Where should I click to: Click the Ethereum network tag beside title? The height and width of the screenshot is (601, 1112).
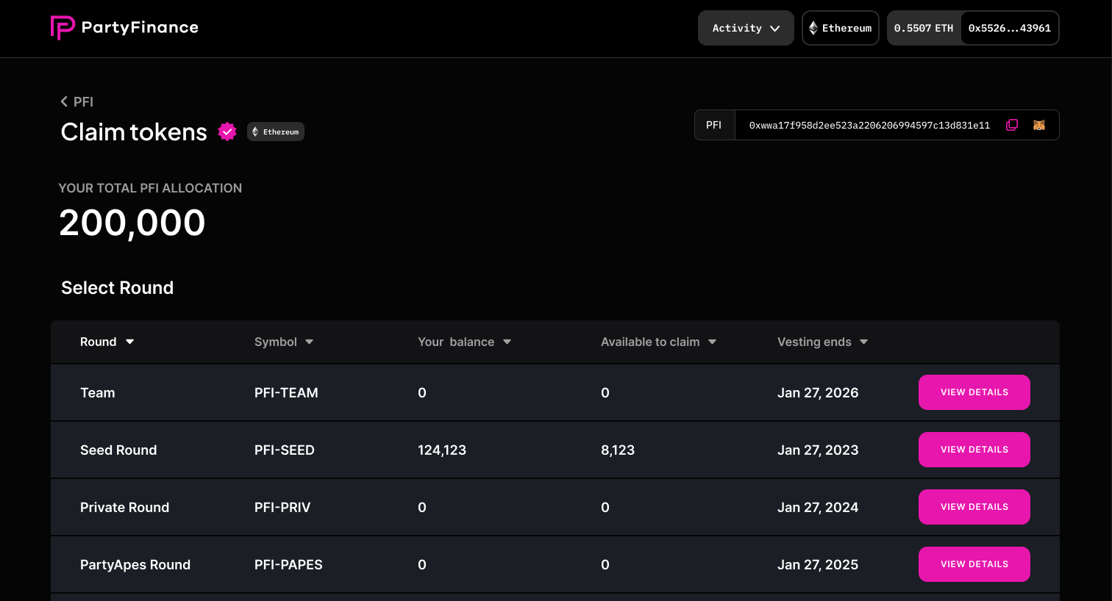pyautogui.click(x=276, y=132)
